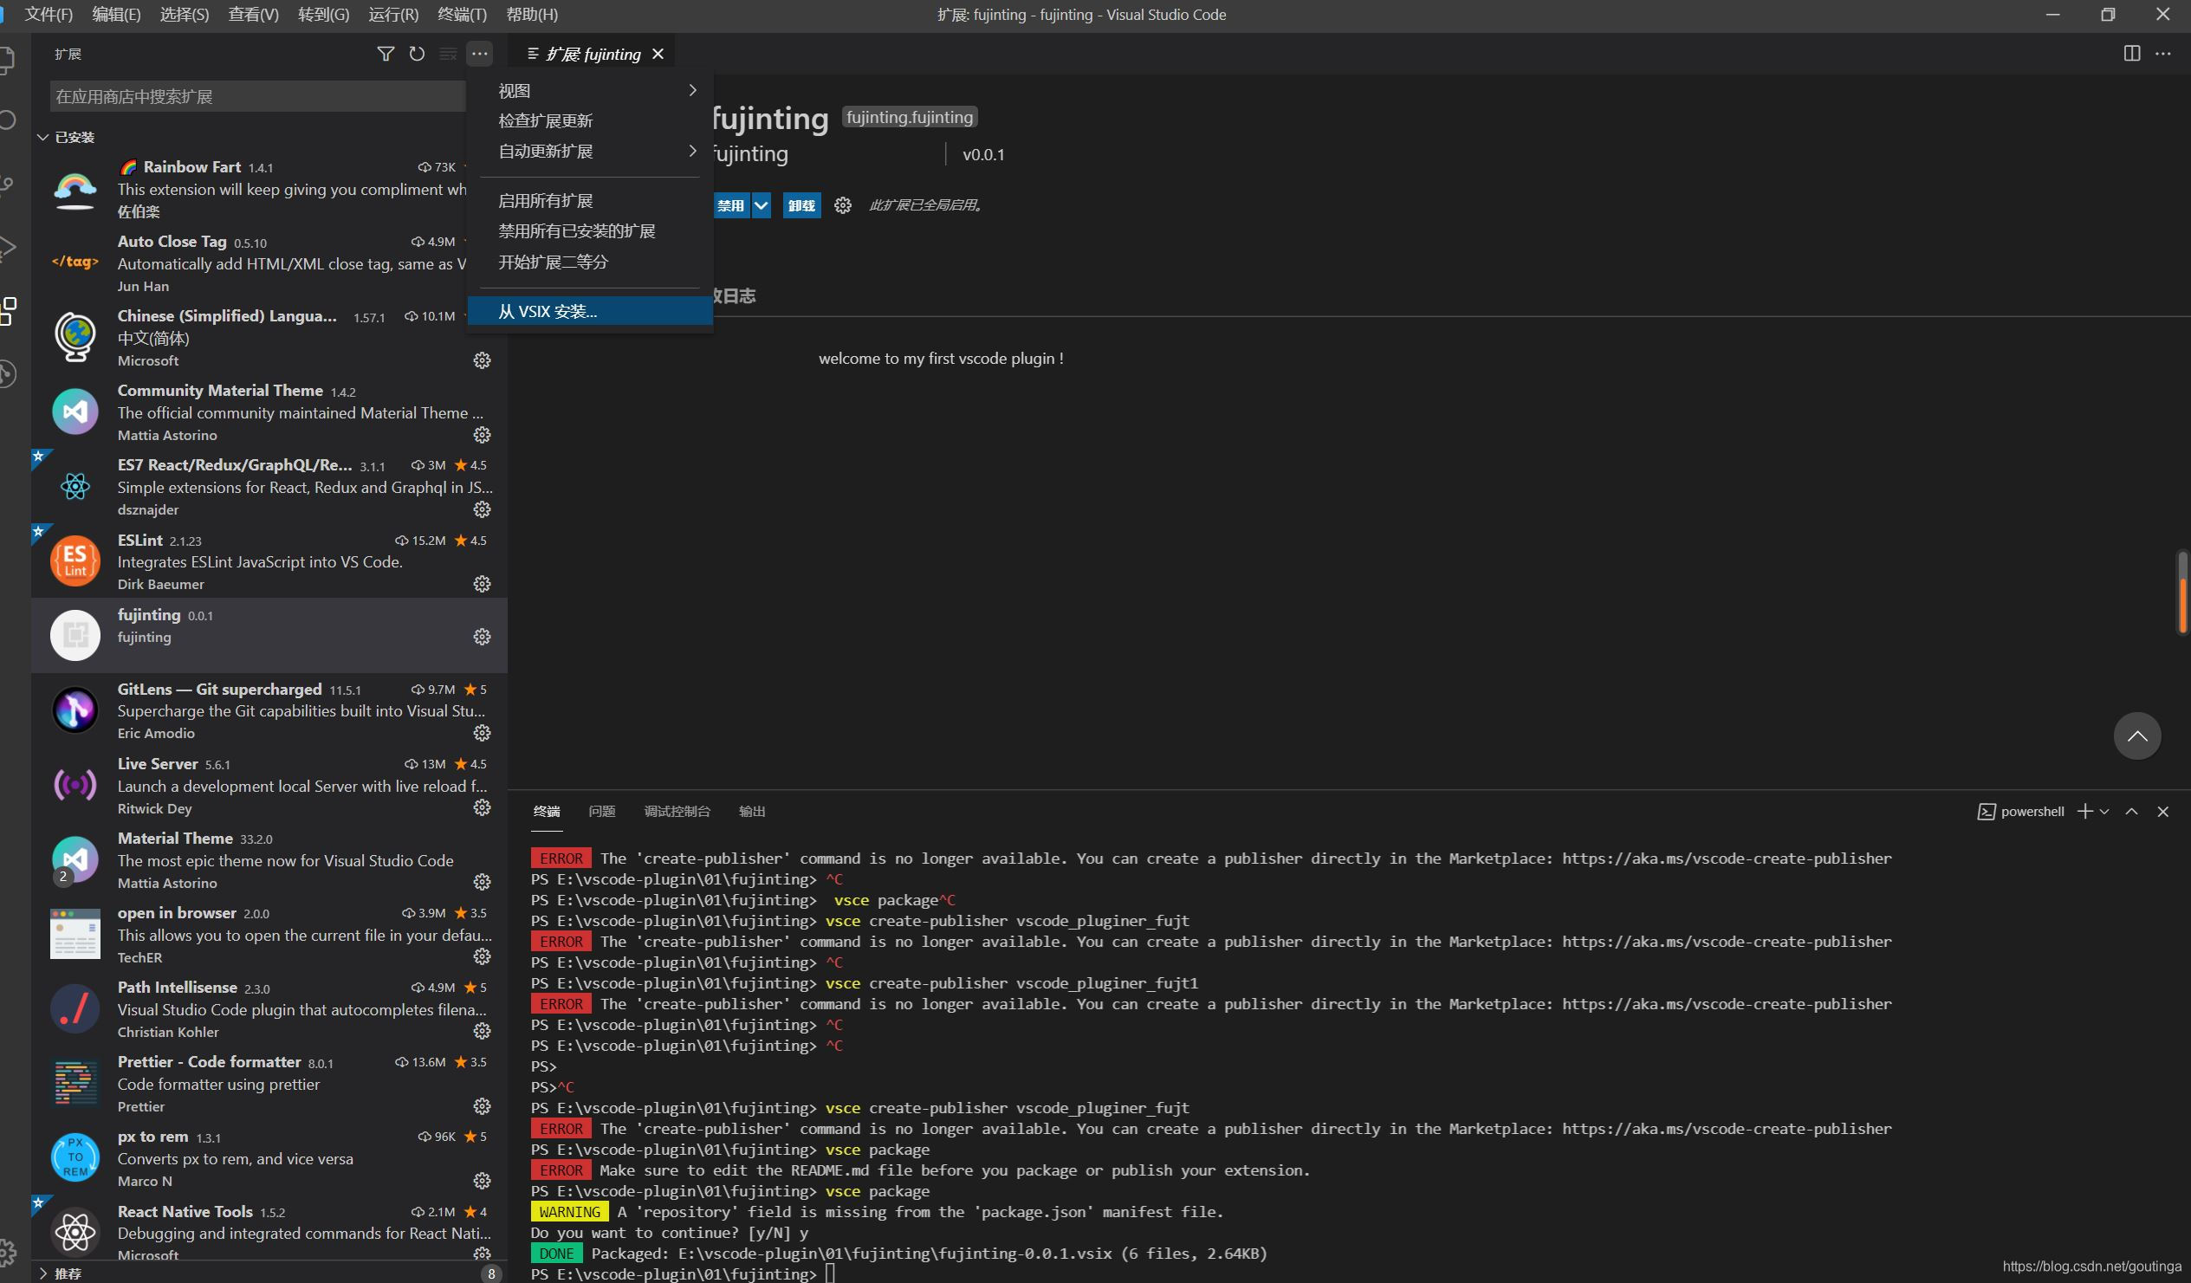Expand the 自动更新扩展 submenu

click(590, 152)
